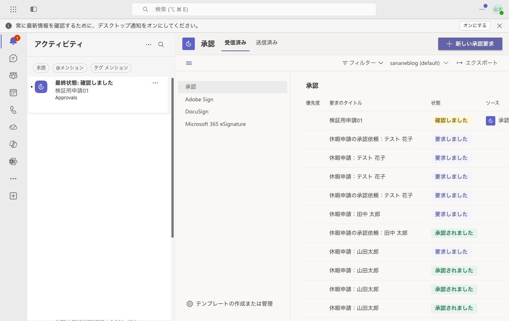This screenshot has width=509, height=321.
Task: Toggle the hamburger navigation menu
Action: [x=189, y=63]
